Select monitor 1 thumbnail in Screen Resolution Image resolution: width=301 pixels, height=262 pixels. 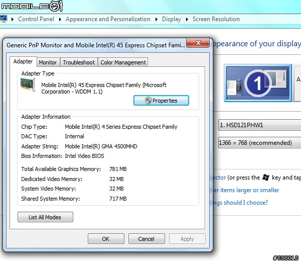pyautogui.click(x=258, y=83)
